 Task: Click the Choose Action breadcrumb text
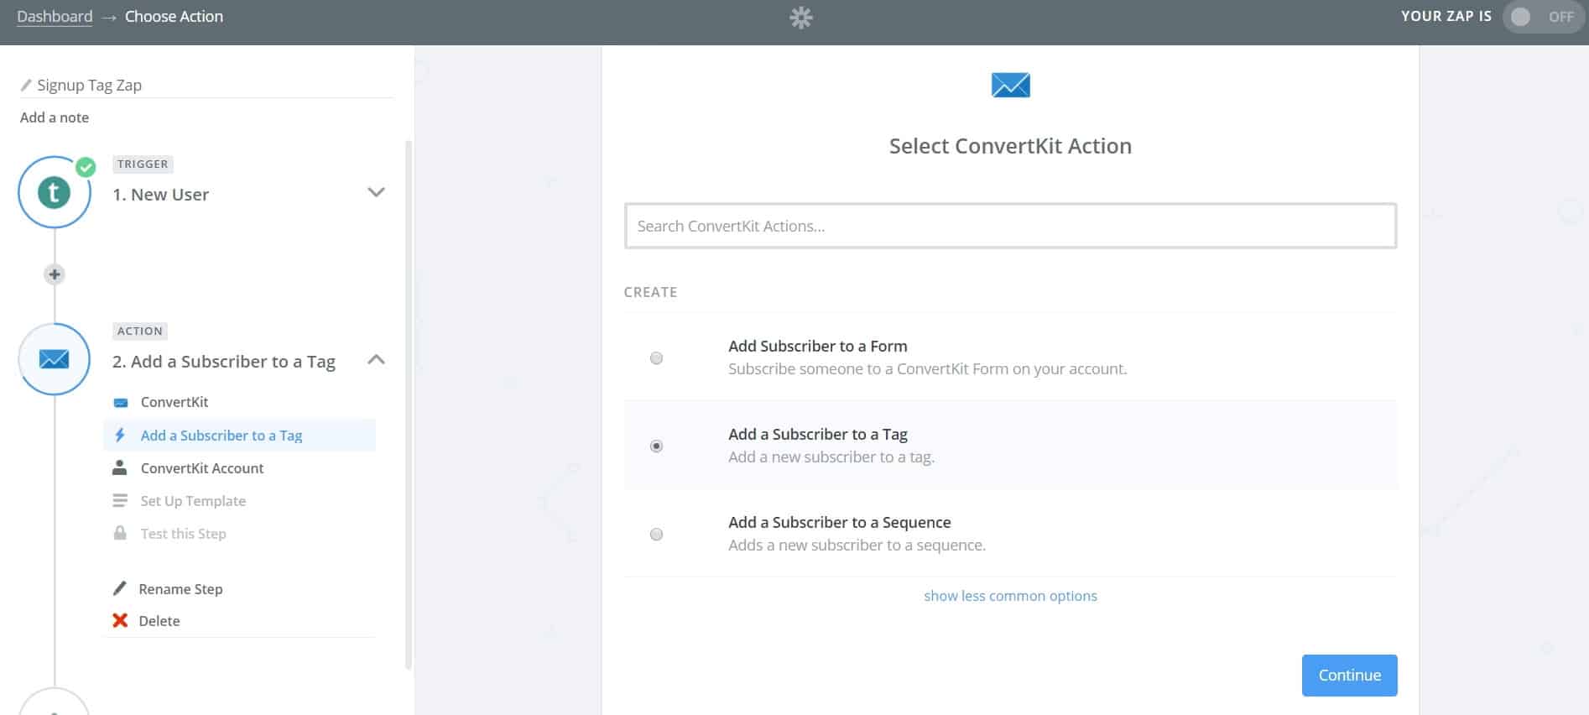click(174, 17)
